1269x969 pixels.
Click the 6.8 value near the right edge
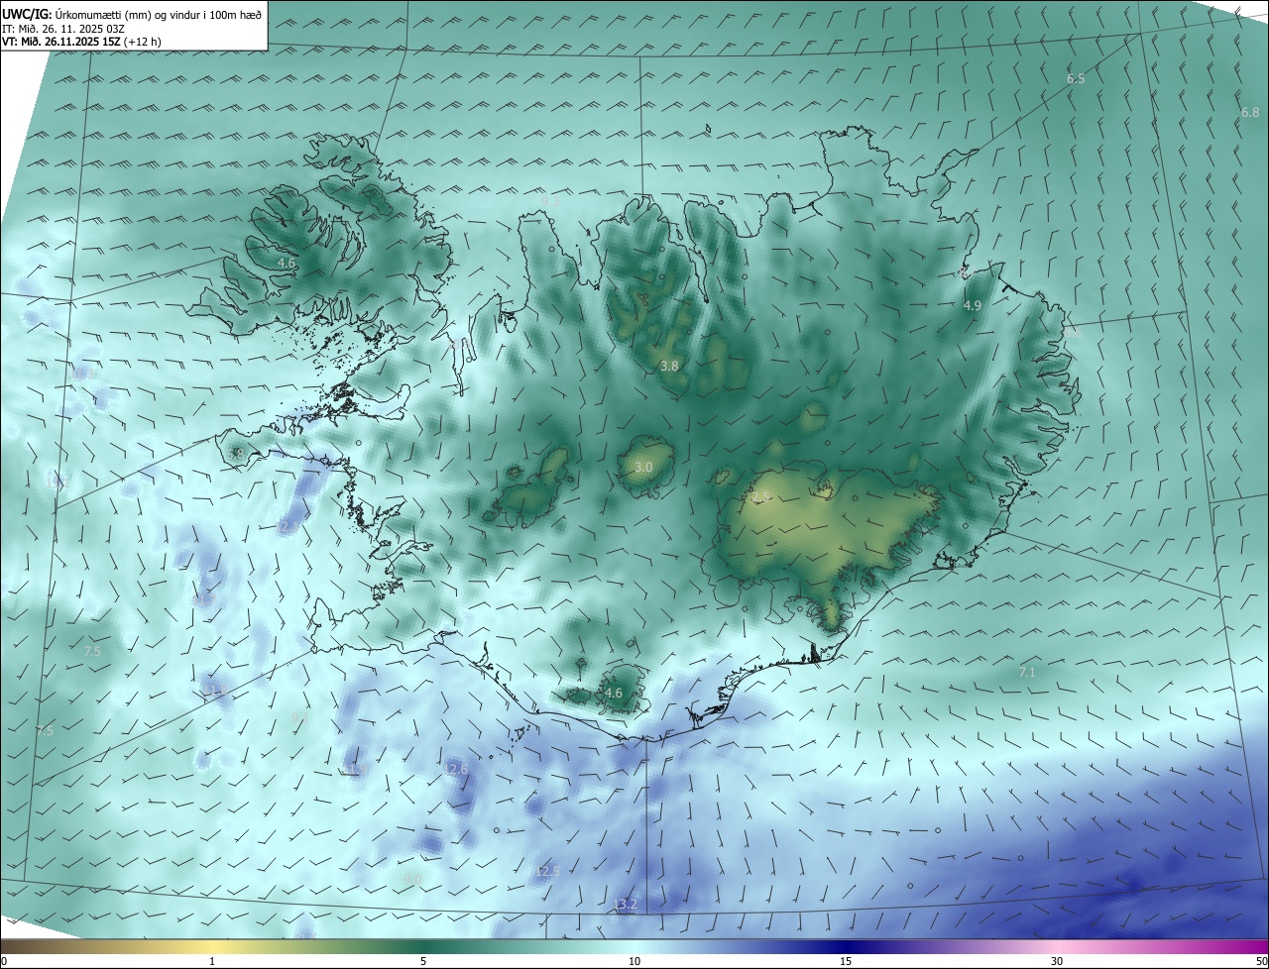(1250, 112)
